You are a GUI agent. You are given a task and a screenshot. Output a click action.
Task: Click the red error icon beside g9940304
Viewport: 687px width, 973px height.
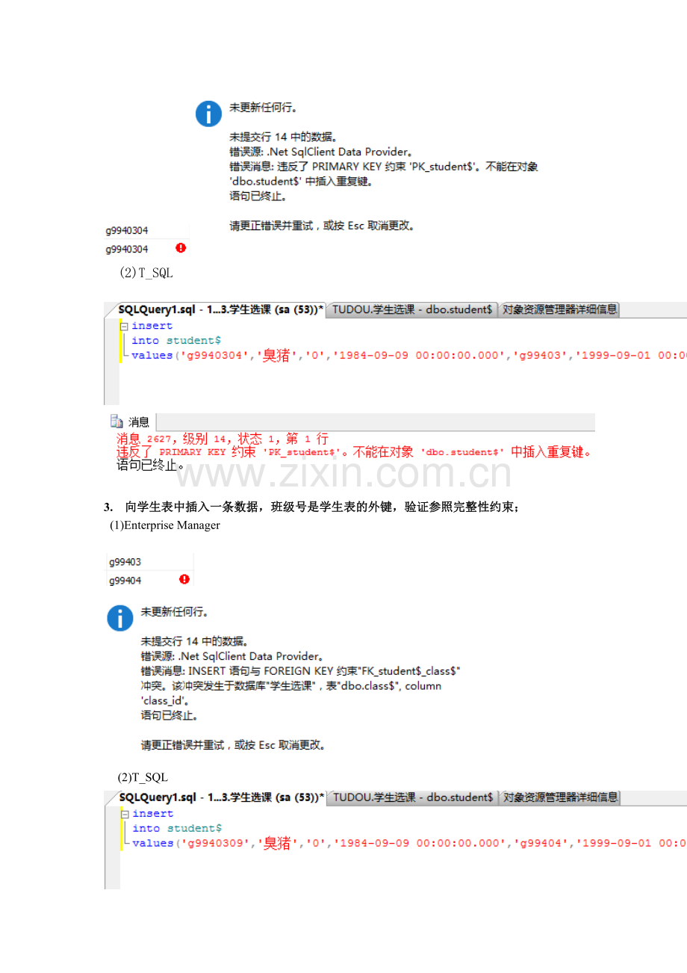[x=181, y=247]
